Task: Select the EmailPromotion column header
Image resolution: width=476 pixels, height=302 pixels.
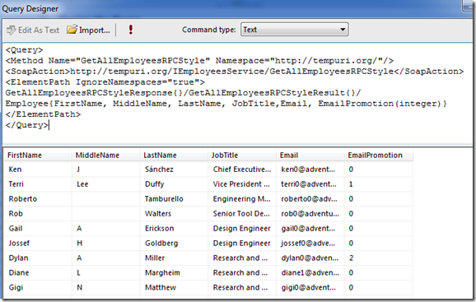Action: tap(379, 156)
